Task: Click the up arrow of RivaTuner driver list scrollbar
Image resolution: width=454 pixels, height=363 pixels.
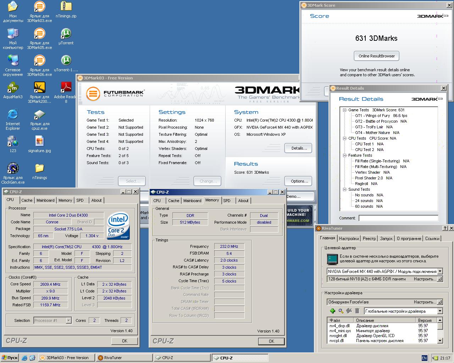Action: pyautogui.click(x=440, y=320)
